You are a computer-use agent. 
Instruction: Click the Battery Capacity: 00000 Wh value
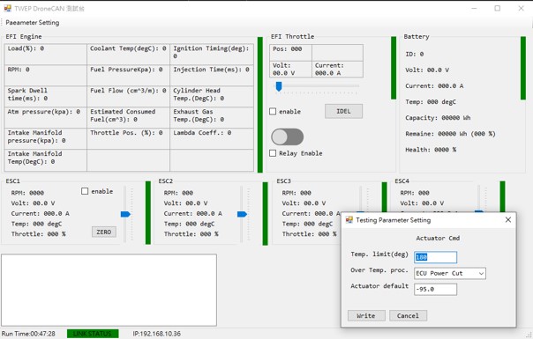point(438,118)
